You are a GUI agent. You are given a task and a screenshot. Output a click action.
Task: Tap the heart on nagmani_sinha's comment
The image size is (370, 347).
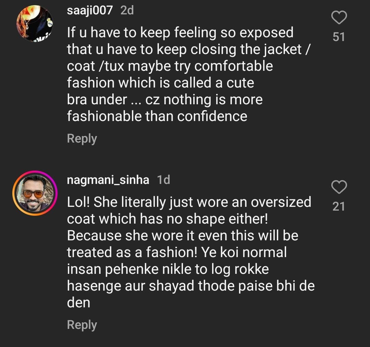(339, 187)
